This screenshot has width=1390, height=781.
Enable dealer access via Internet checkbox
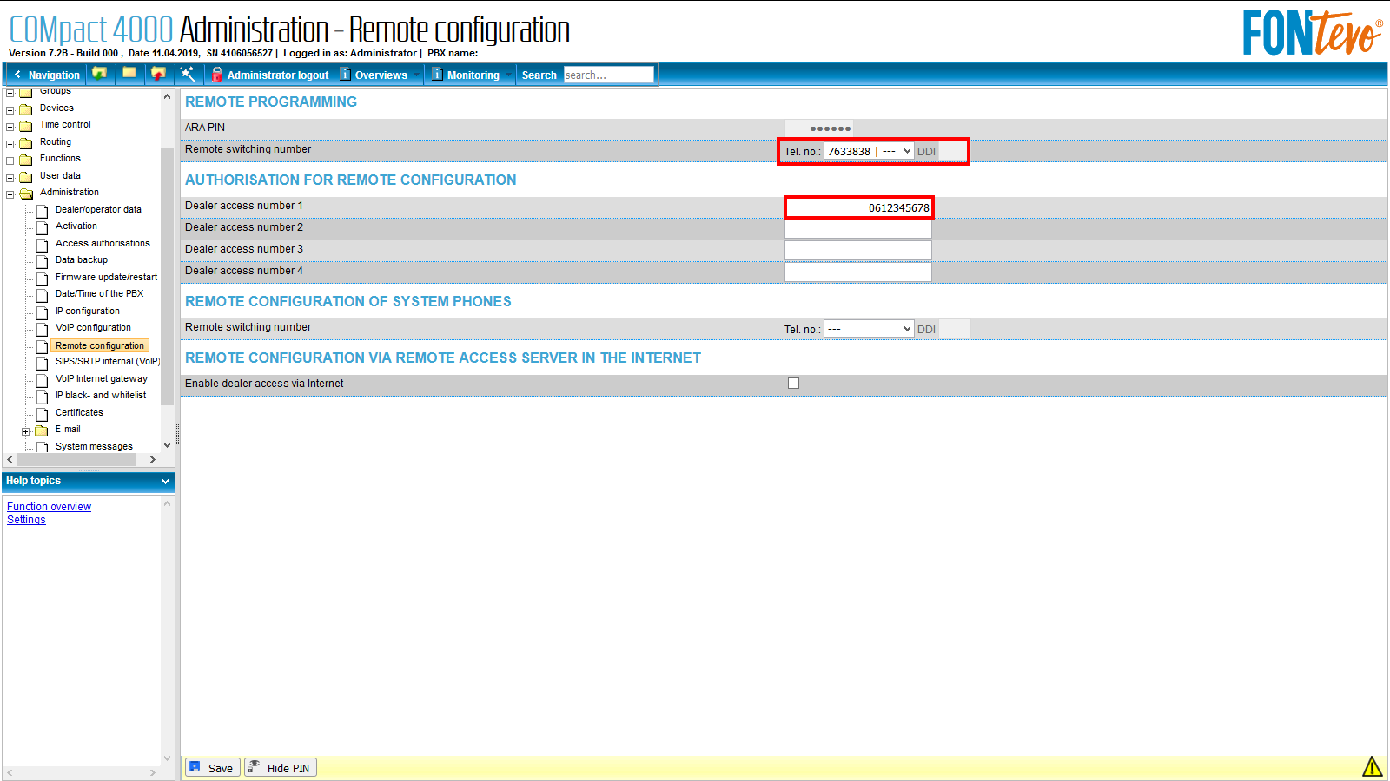pyautogui.click(x=793, y=383)
